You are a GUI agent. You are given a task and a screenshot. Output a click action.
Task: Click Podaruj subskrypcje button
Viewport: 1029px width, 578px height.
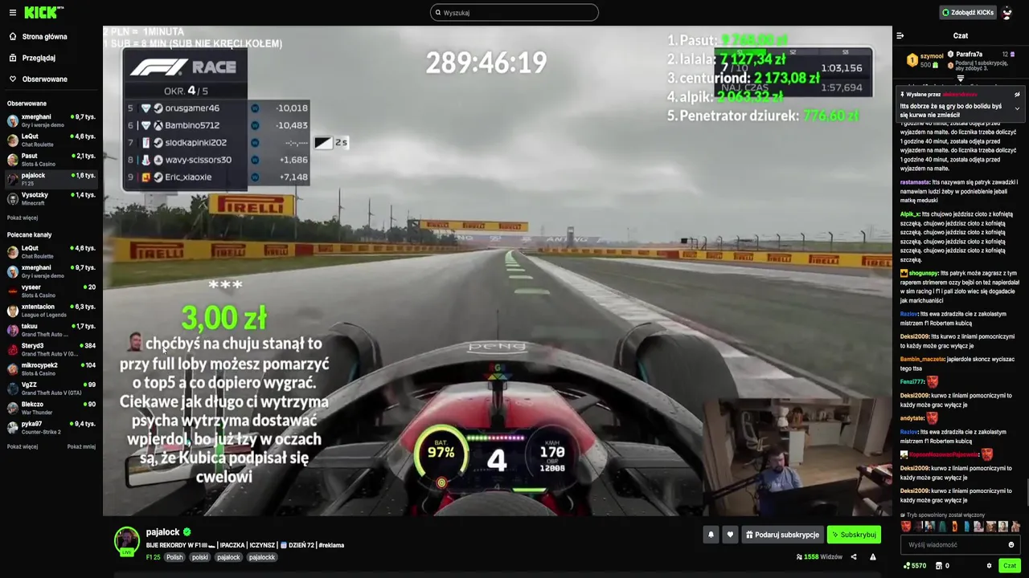pyautogui.click(x=782, y=535)
